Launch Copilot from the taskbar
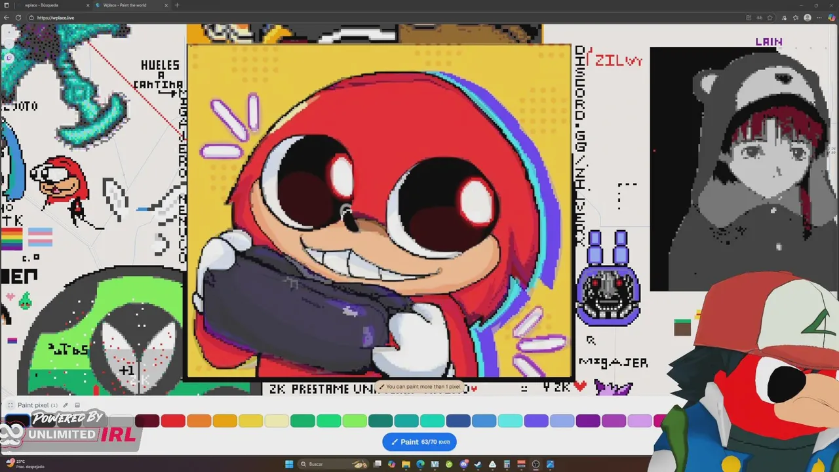 392,464
